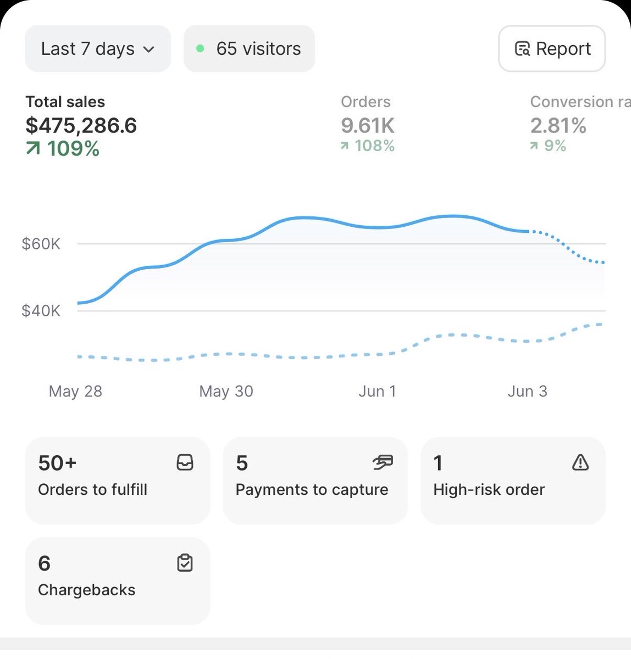Click the May 30 axis label
The height and width of the screenshot is (659, 631).
pos(226,392)
